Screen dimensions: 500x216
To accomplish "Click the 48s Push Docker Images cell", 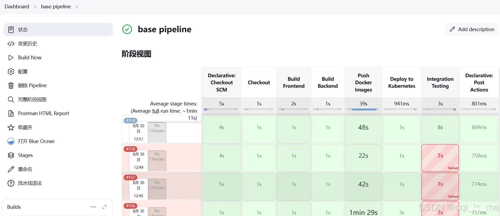I will (x=363, y=130).
